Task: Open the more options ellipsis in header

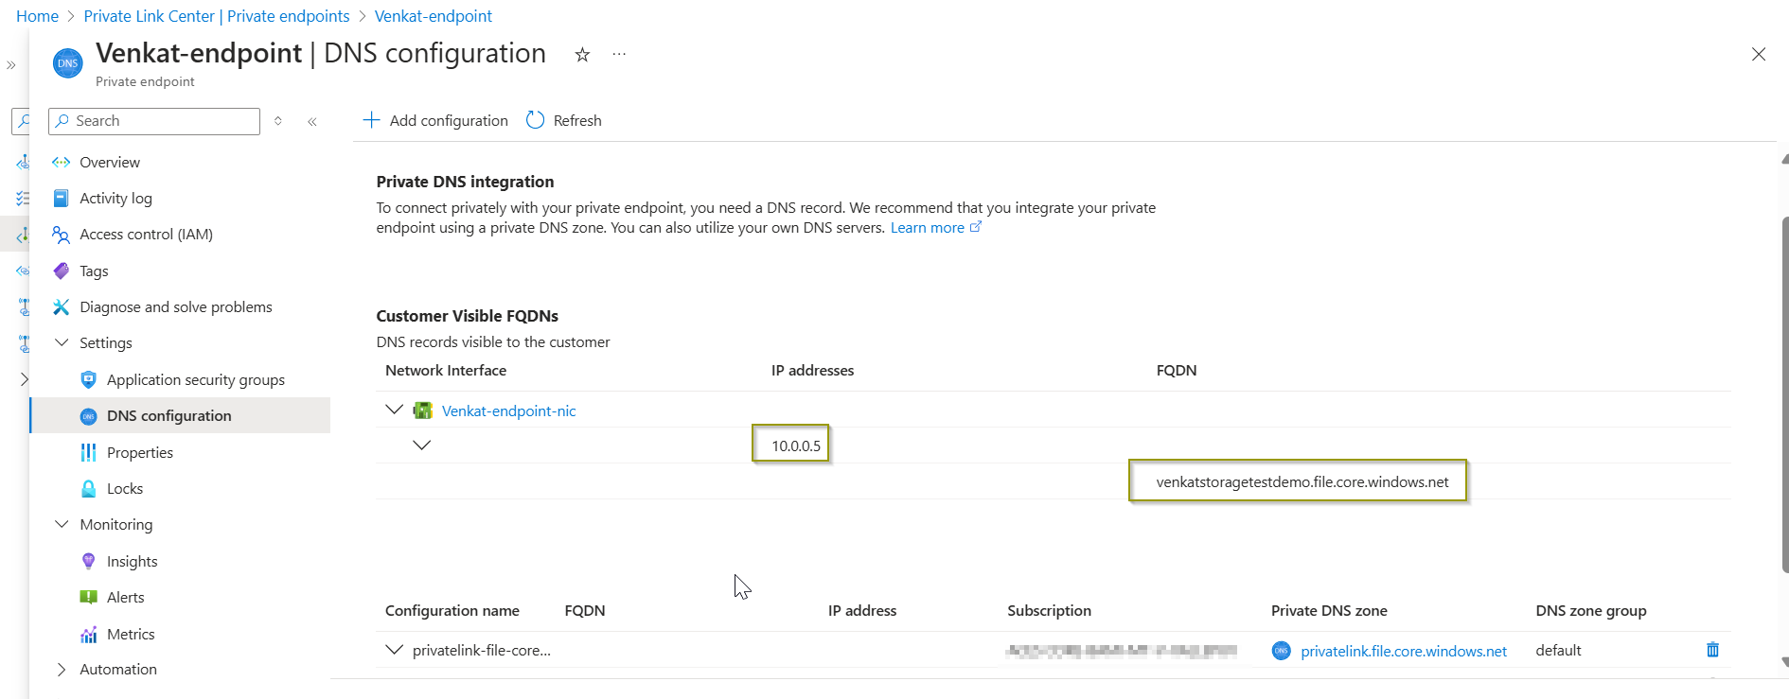Action: pos(619,55)
